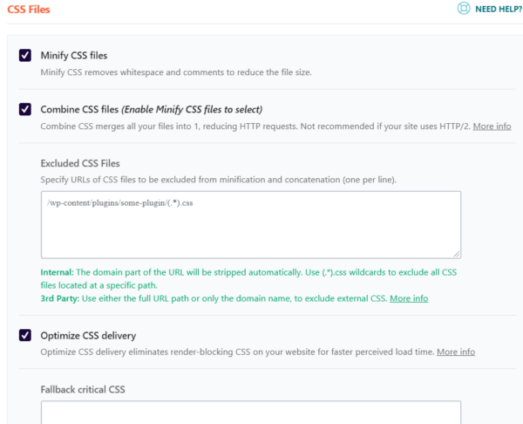Viewport: 523px width, 424px height.
Task: Click the CSS Files section heading
Action: point(29,10)
